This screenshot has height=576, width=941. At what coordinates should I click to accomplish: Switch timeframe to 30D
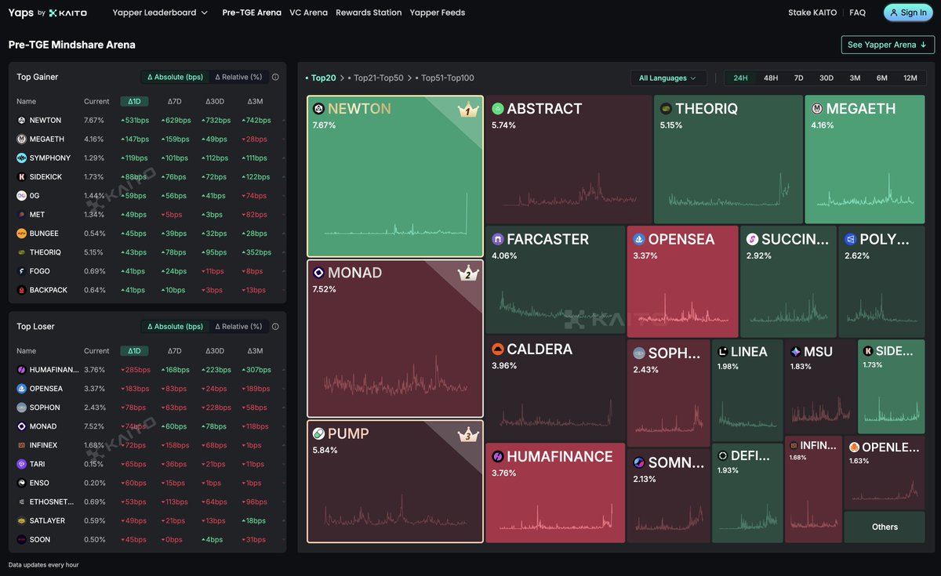[827, 78]
